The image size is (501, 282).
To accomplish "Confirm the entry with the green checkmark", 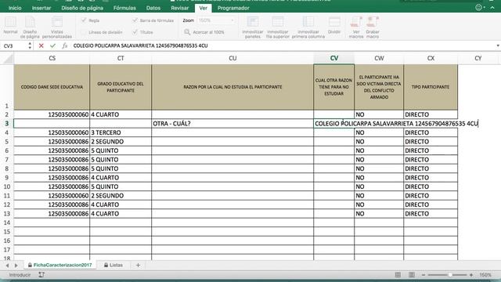I will (x=52, y=45).
